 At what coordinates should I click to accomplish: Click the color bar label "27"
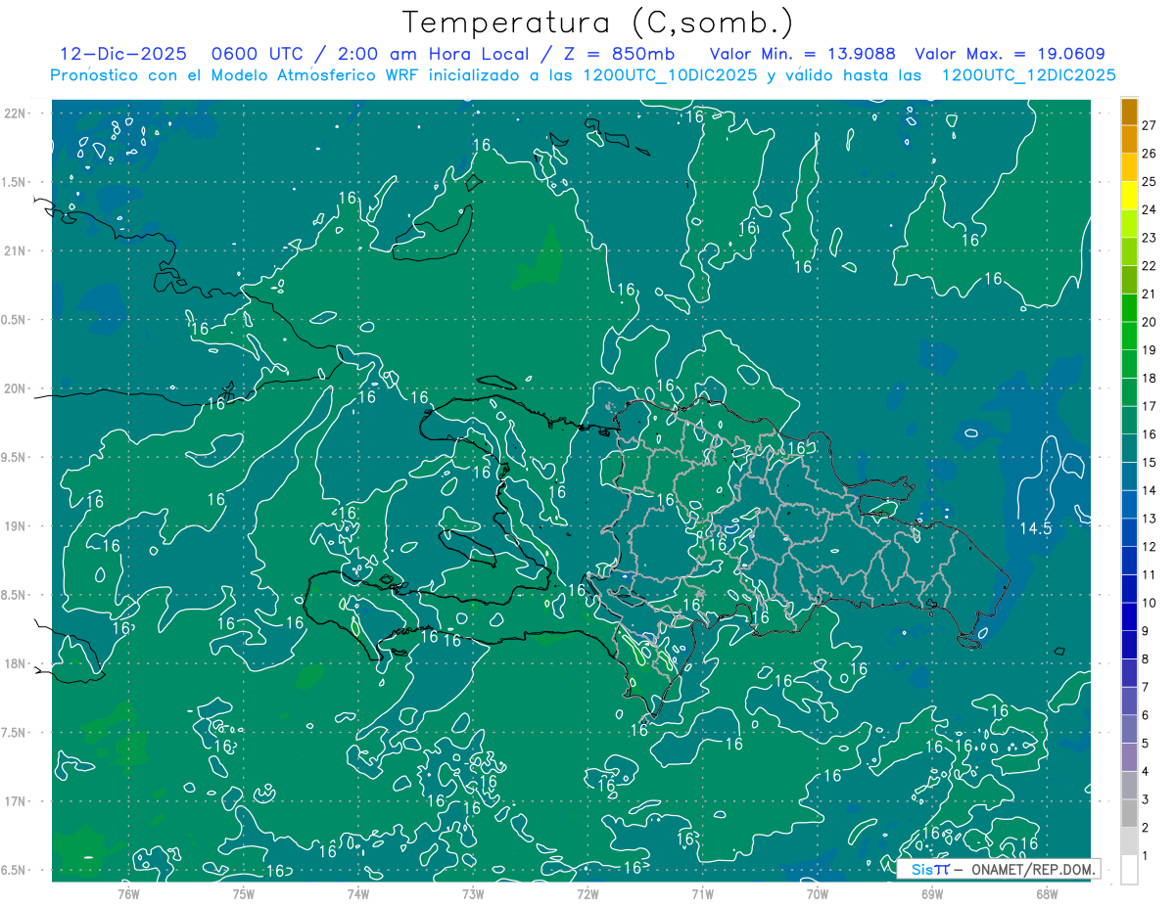1150,125
